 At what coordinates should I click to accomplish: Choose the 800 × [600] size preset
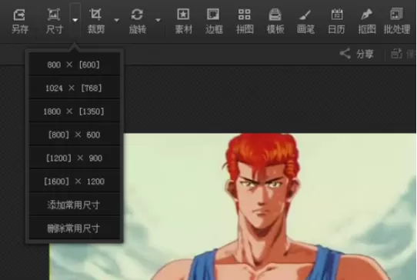pos(74,65)
